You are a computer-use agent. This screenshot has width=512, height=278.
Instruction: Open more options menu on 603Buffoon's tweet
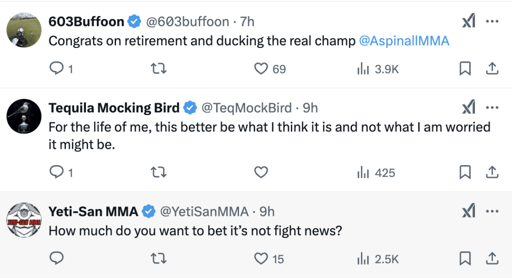tap(492, 21)
